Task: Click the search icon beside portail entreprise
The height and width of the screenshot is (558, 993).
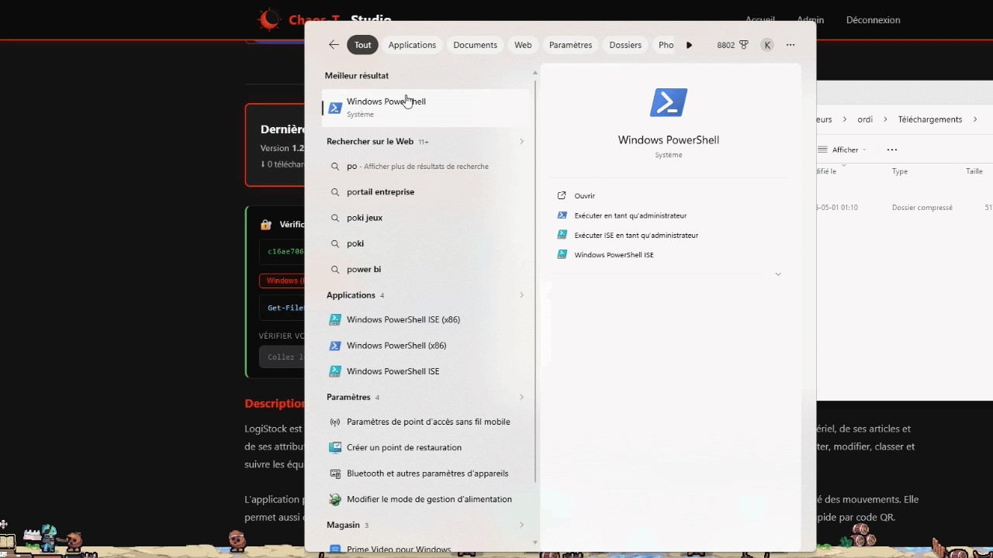Action: [x=335, y=192]
